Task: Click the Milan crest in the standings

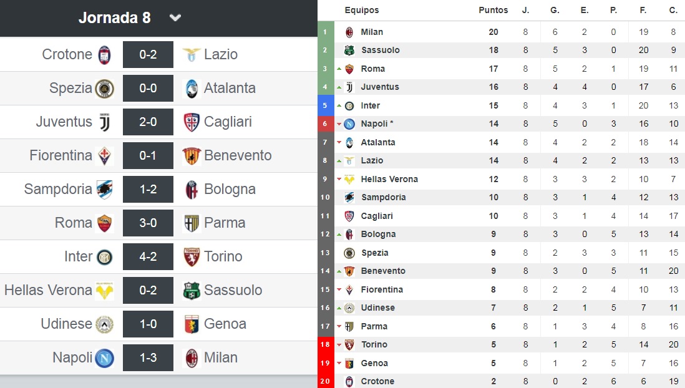Action: coord(349,32)
